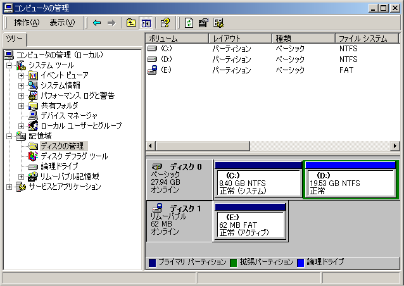
Task: Click the Forward arrow toolbar icon
Action: [x=111, y=23]
